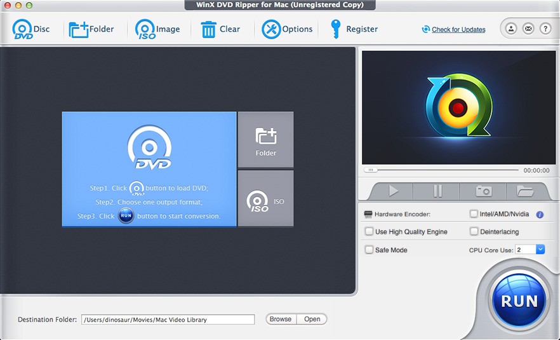Click the email envelope icon
This screenshot has width=560, height=340.
tap(528, 29)
